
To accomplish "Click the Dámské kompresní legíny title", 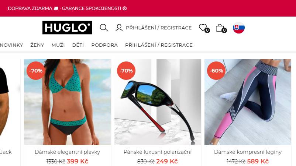I will (248, 152).
